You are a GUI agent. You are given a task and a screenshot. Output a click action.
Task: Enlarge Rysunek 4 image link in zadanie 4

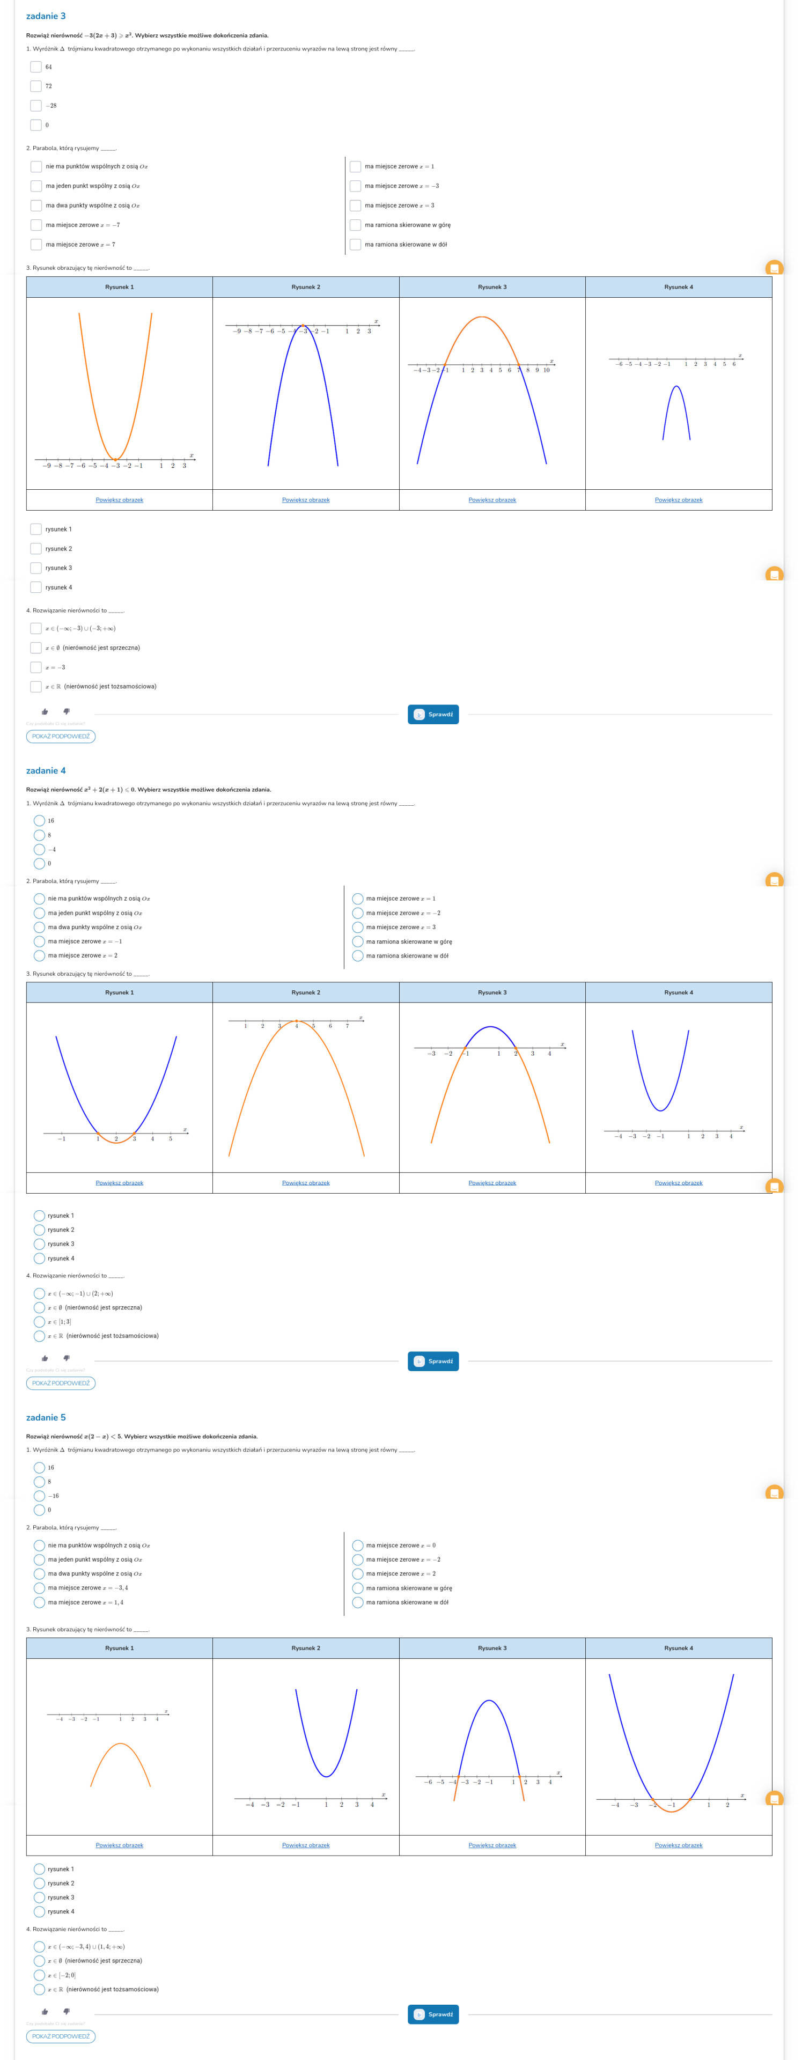(x=678, y=1183)
